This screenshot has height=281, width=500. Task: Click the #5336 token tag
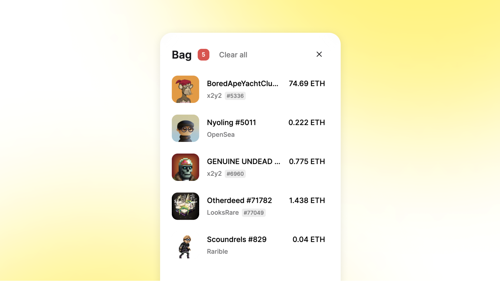pyautogui.click(x=235, y=96)
